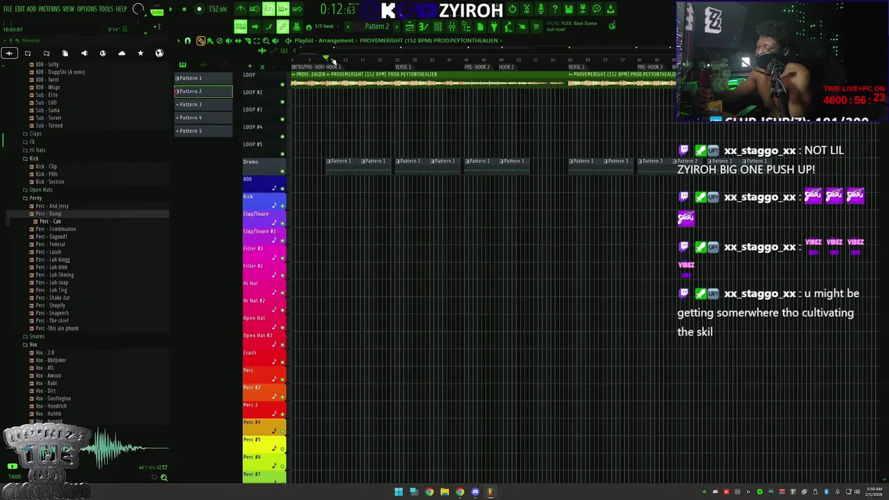Mute the 808 track

coord(282,189)
